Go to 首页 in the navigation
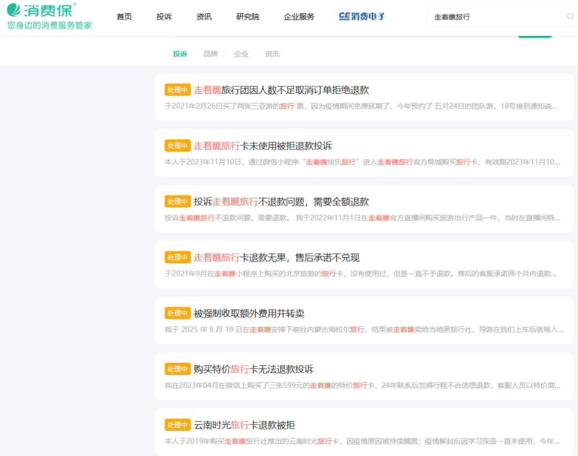 coord(124,17)
